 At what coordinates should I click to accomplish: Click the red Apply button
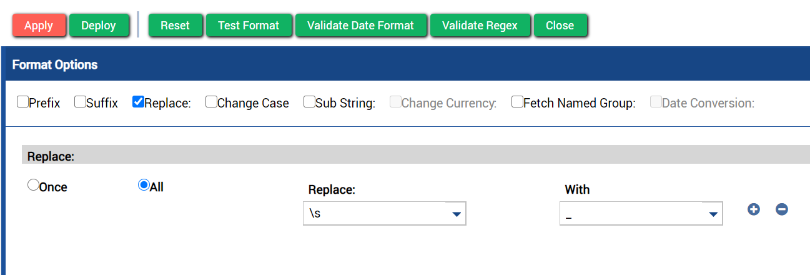[39, 26]
